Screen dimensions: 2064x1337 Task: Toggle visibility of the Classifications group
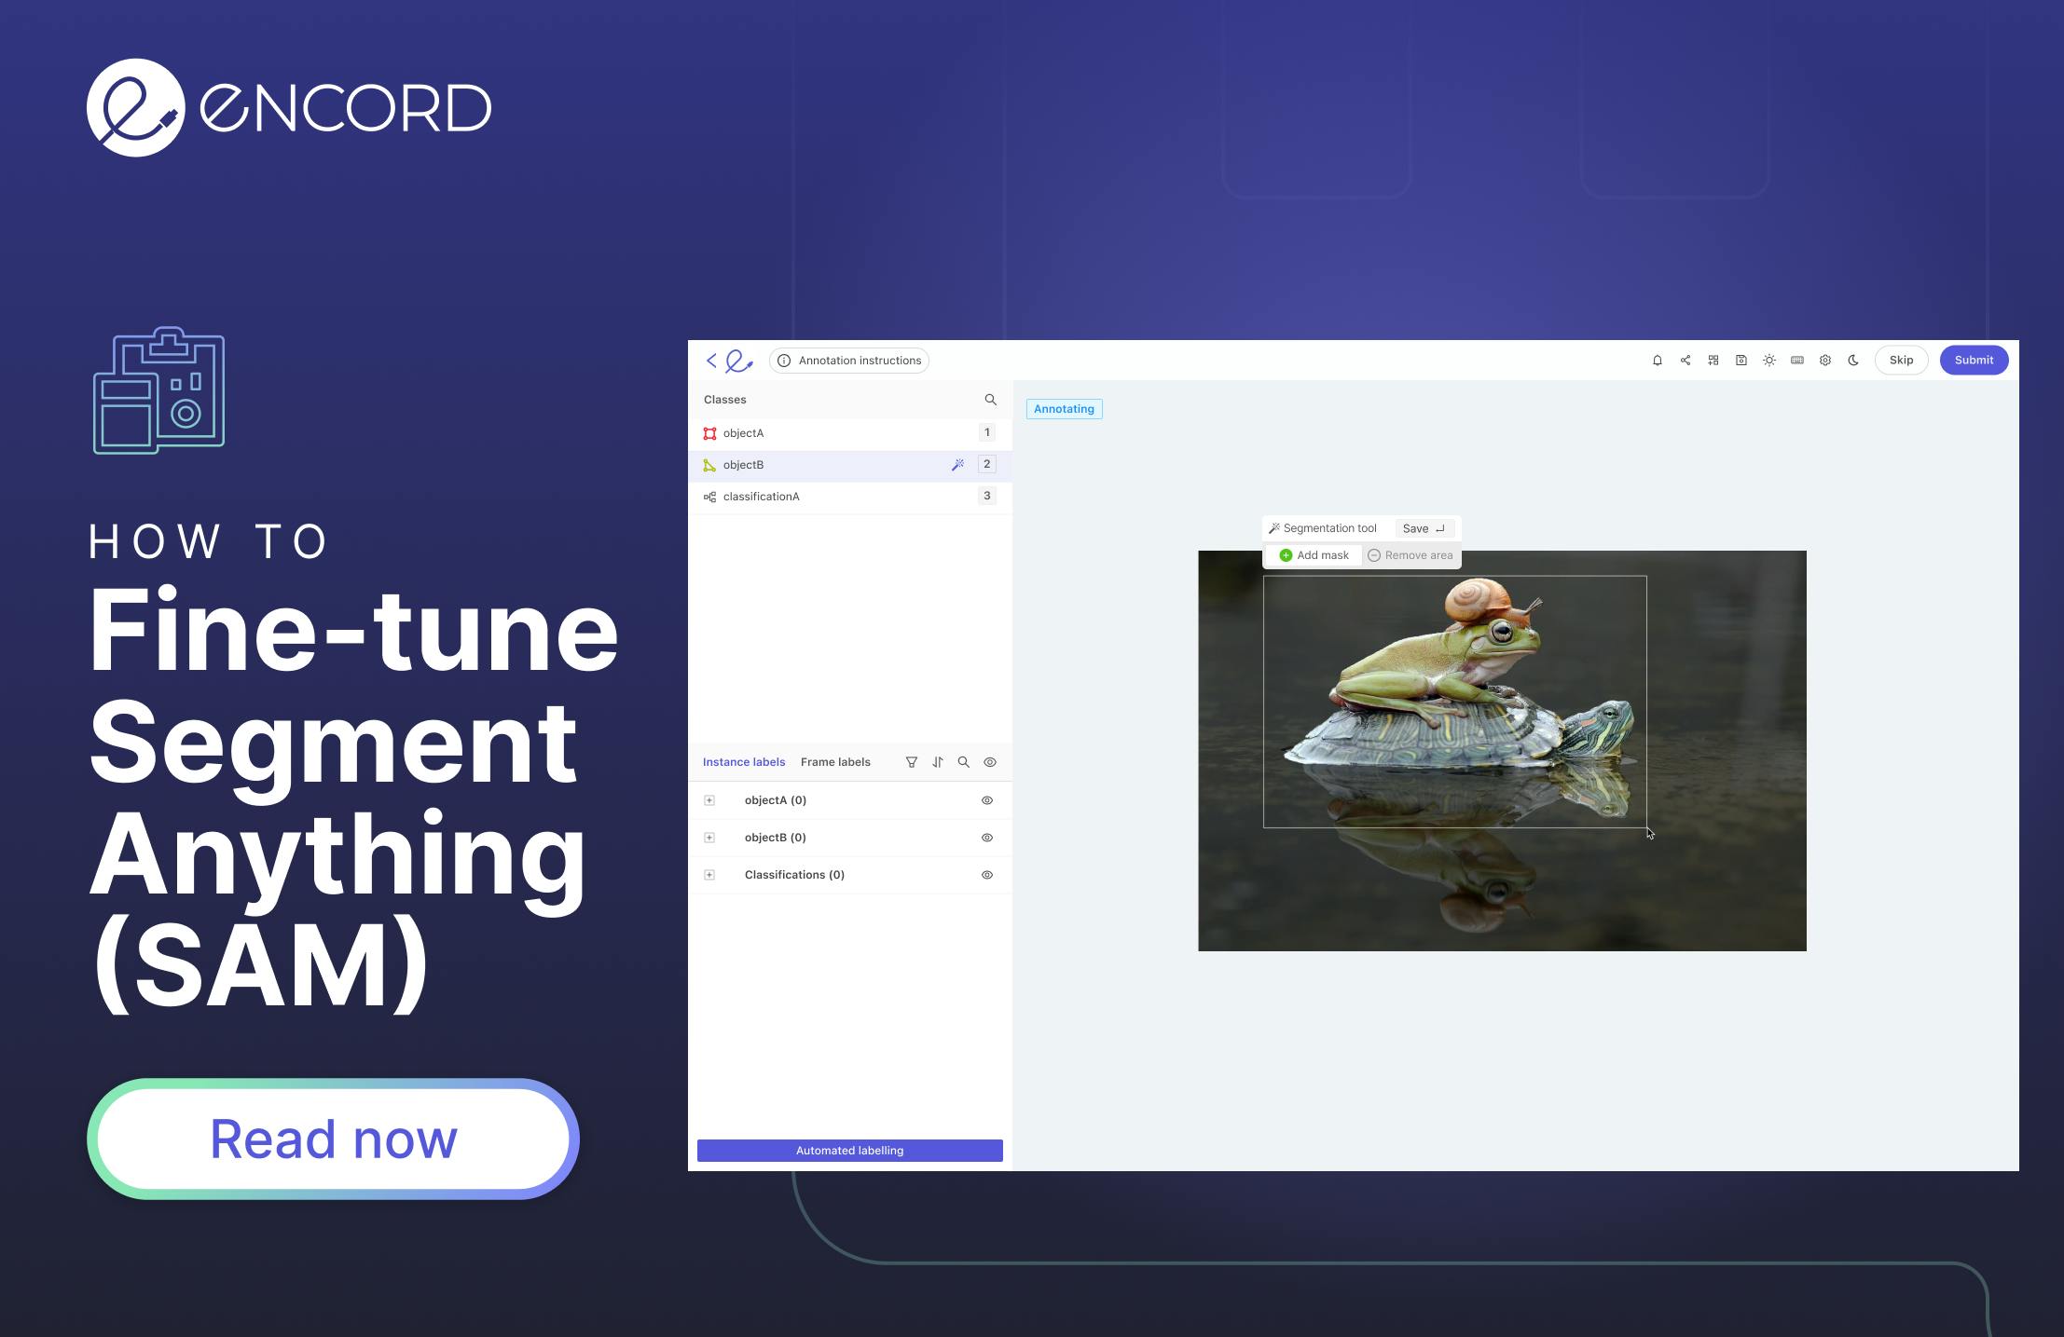(x=986, y=874)
